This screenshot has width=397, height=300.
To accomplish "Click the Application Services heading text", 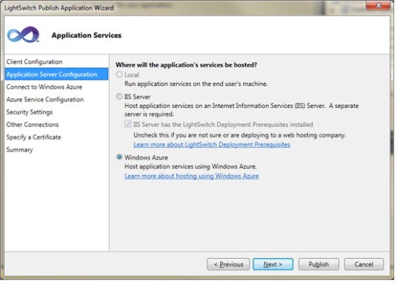I will (x=87, y=35).
